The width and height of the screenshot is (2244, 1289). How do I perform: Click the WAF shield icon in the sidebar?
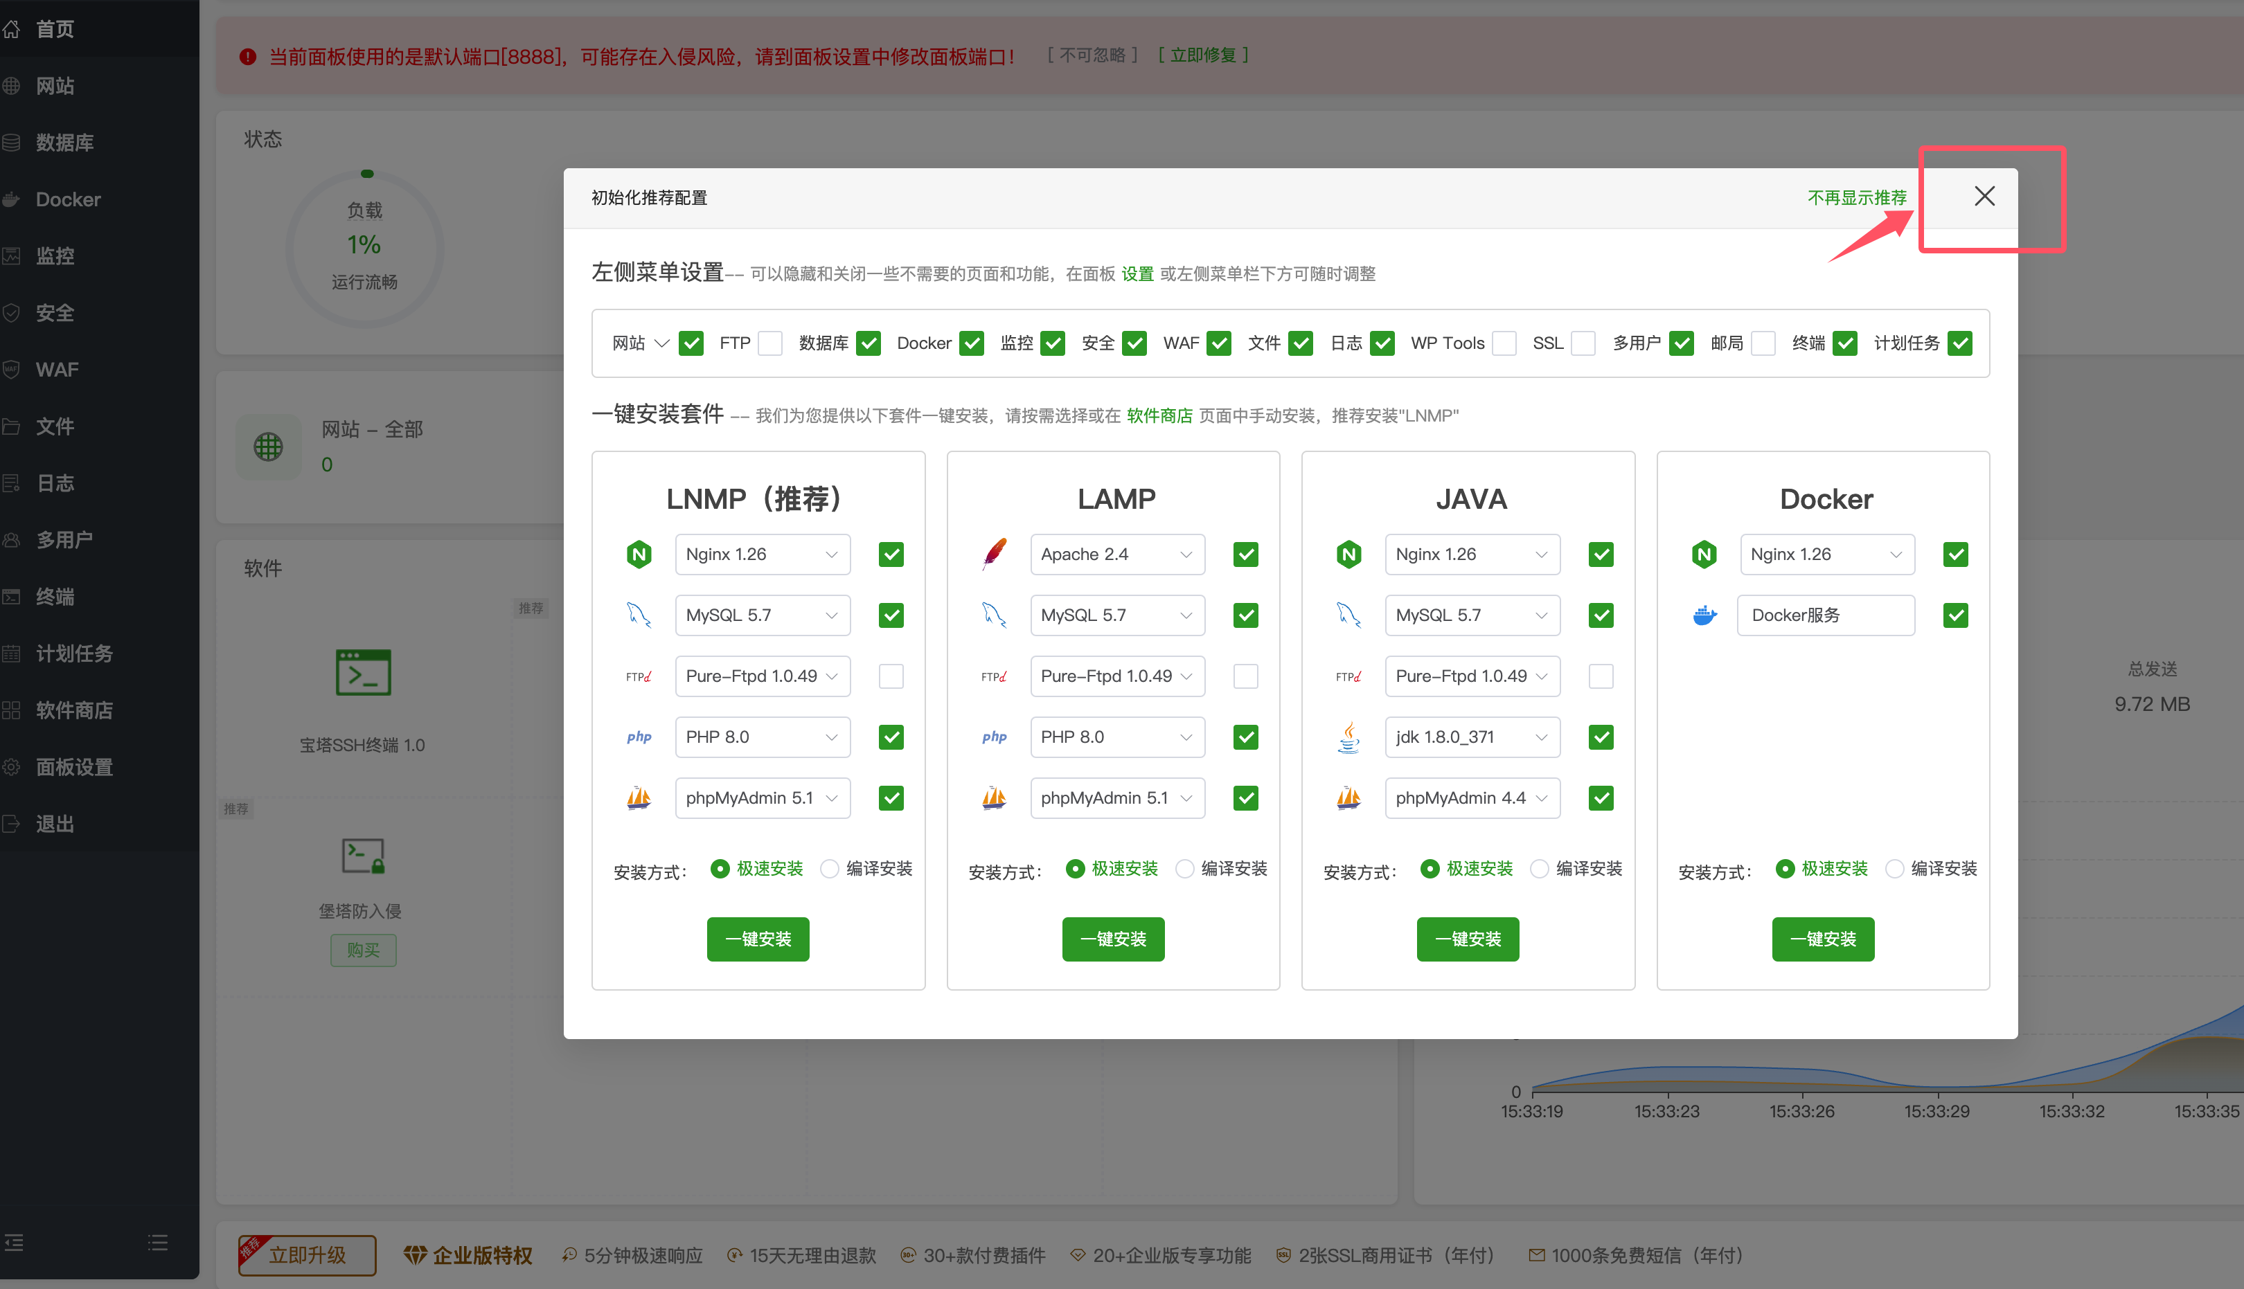tap(12, 369)
